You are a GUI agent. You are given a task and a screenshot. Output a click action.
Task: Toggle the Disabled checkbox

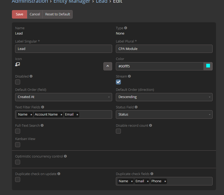(18, 82)
